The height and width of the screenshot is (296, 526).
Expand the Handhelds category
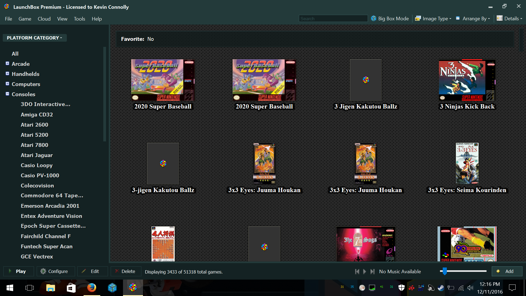7,73
